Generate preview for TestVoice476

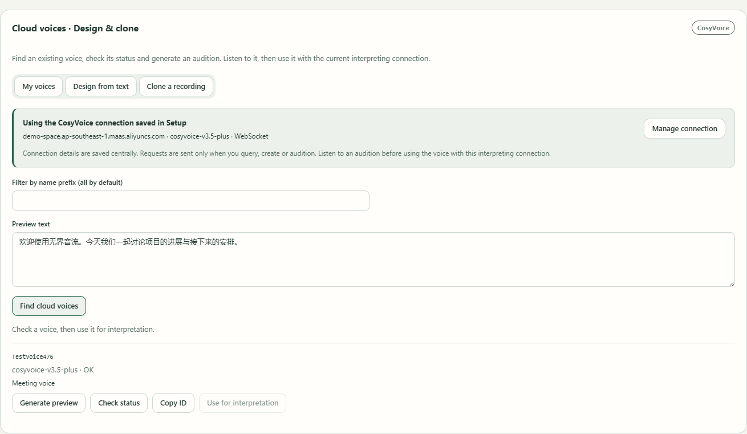tap(49, 403)
